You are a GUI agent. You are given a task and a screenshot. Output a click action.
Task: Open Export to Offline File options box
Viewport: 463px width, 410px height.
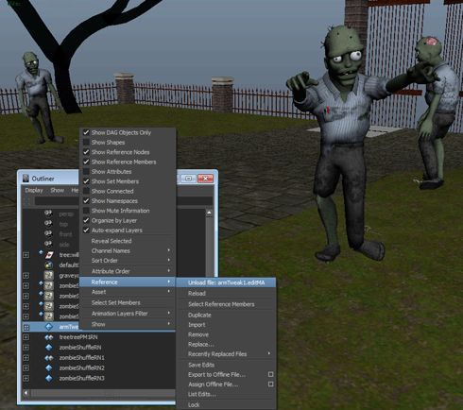[270, 374]
